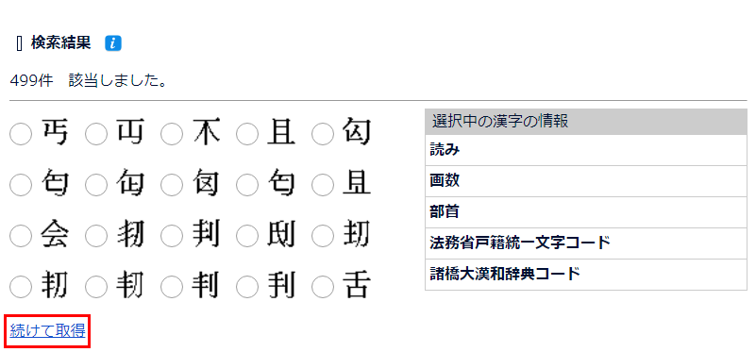
Task: Click the 画数 row in the info table
Action: pyautogui.click(x=586, y=181)
